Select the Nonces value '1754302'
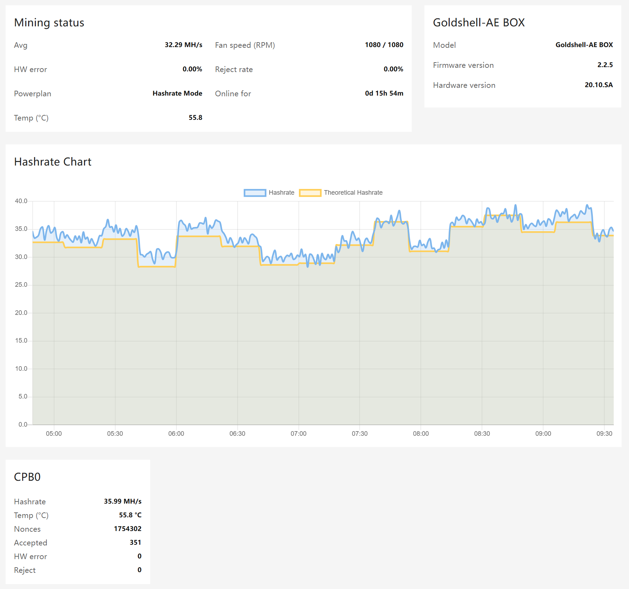 pyautogui.click(x=128, y=529)
